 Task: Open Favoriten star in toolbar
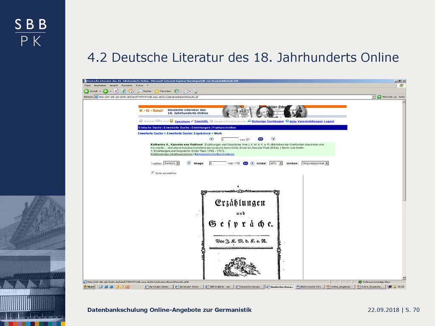tap(163, 91)
